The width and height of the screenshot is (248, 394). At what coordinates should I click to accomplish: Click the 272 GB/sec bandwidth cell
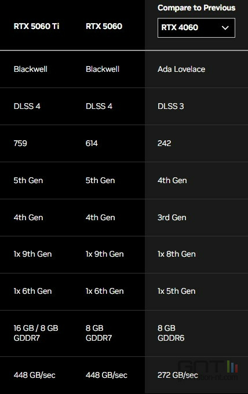click(177, 375)
